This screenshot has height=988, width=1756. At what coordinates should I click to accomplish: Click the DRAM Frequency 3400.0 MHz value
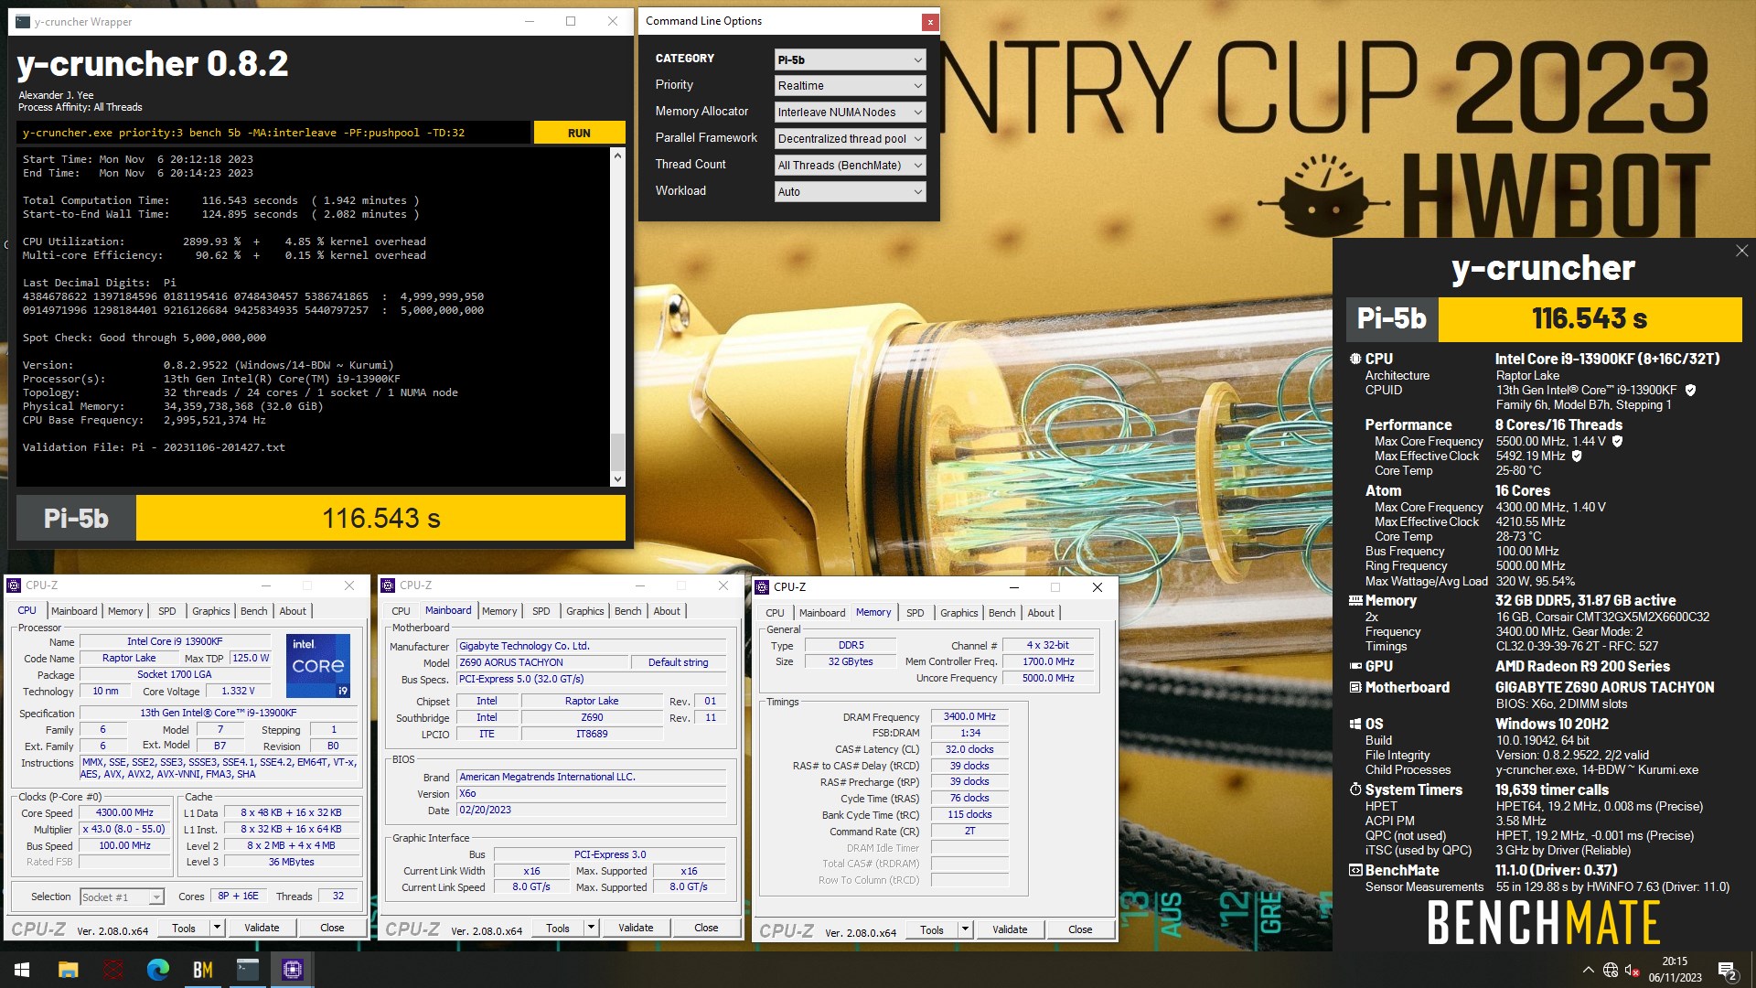coord(969,716)
